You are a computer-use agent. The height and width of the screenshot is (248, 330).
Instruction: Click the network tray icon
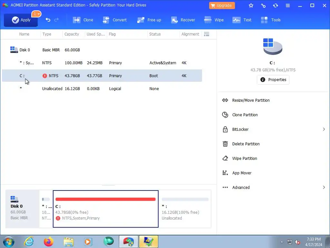click(290, 242)
